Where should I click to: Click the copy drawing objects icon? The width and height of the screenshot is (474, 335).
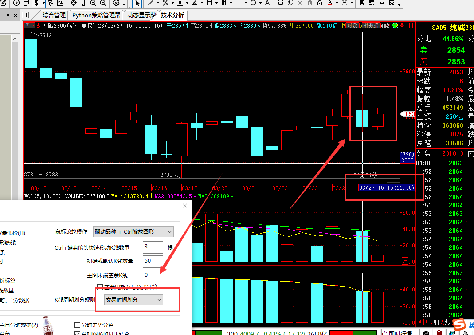click(290, 3)
